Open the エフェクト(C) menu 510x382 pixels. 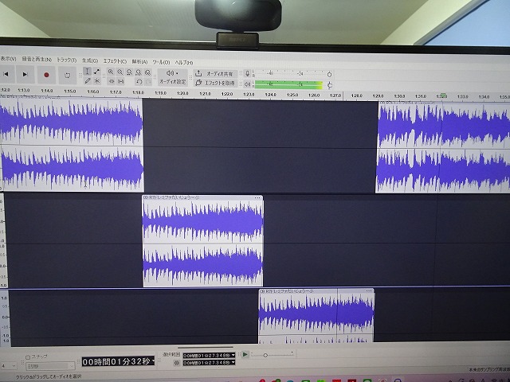point(115,60)
